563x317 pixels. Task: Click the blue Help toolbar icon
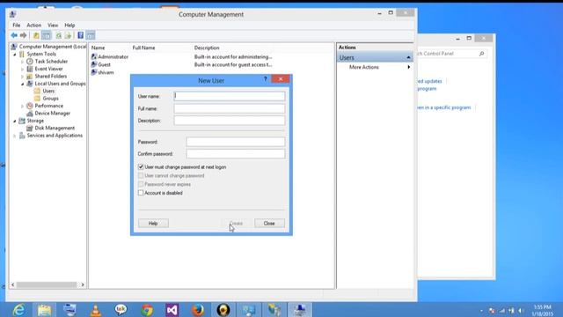pos(80,35)
